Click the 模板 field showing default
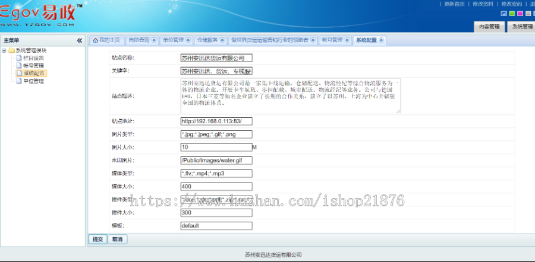This screenshot has height=262, width=535. pos(216,226)
